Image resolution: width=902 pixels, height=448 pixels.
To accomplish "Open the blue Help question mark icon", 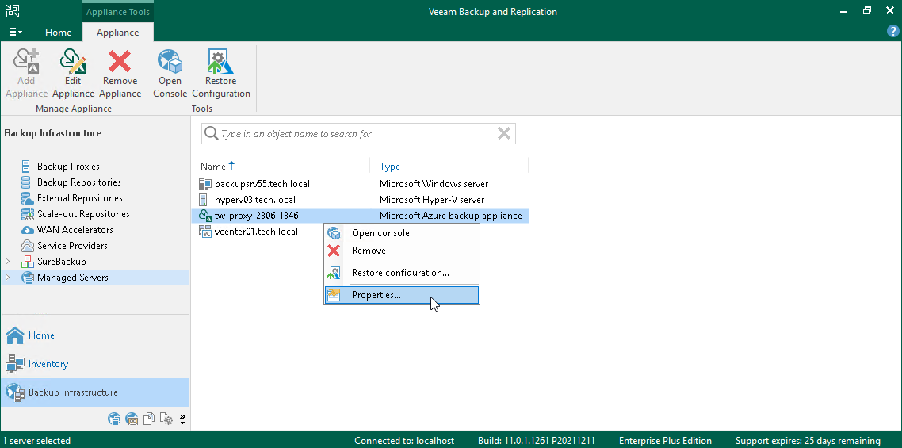I will [x=892, y=32].
